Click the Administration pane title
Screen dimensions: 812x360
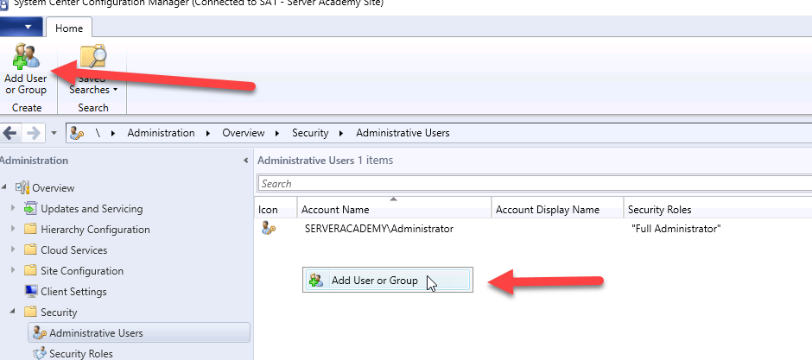(x=34, y=161)
